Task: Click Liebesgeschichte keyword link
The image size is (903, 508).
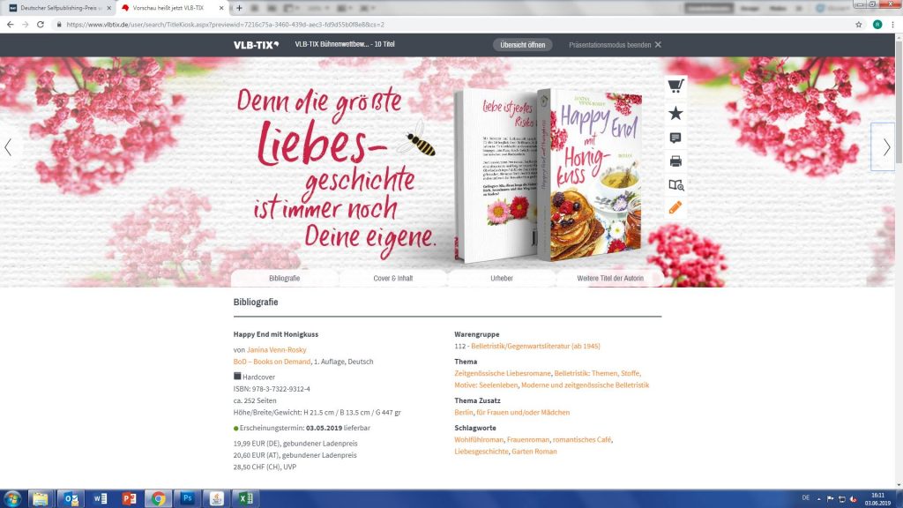Action: tap(481, 452)
